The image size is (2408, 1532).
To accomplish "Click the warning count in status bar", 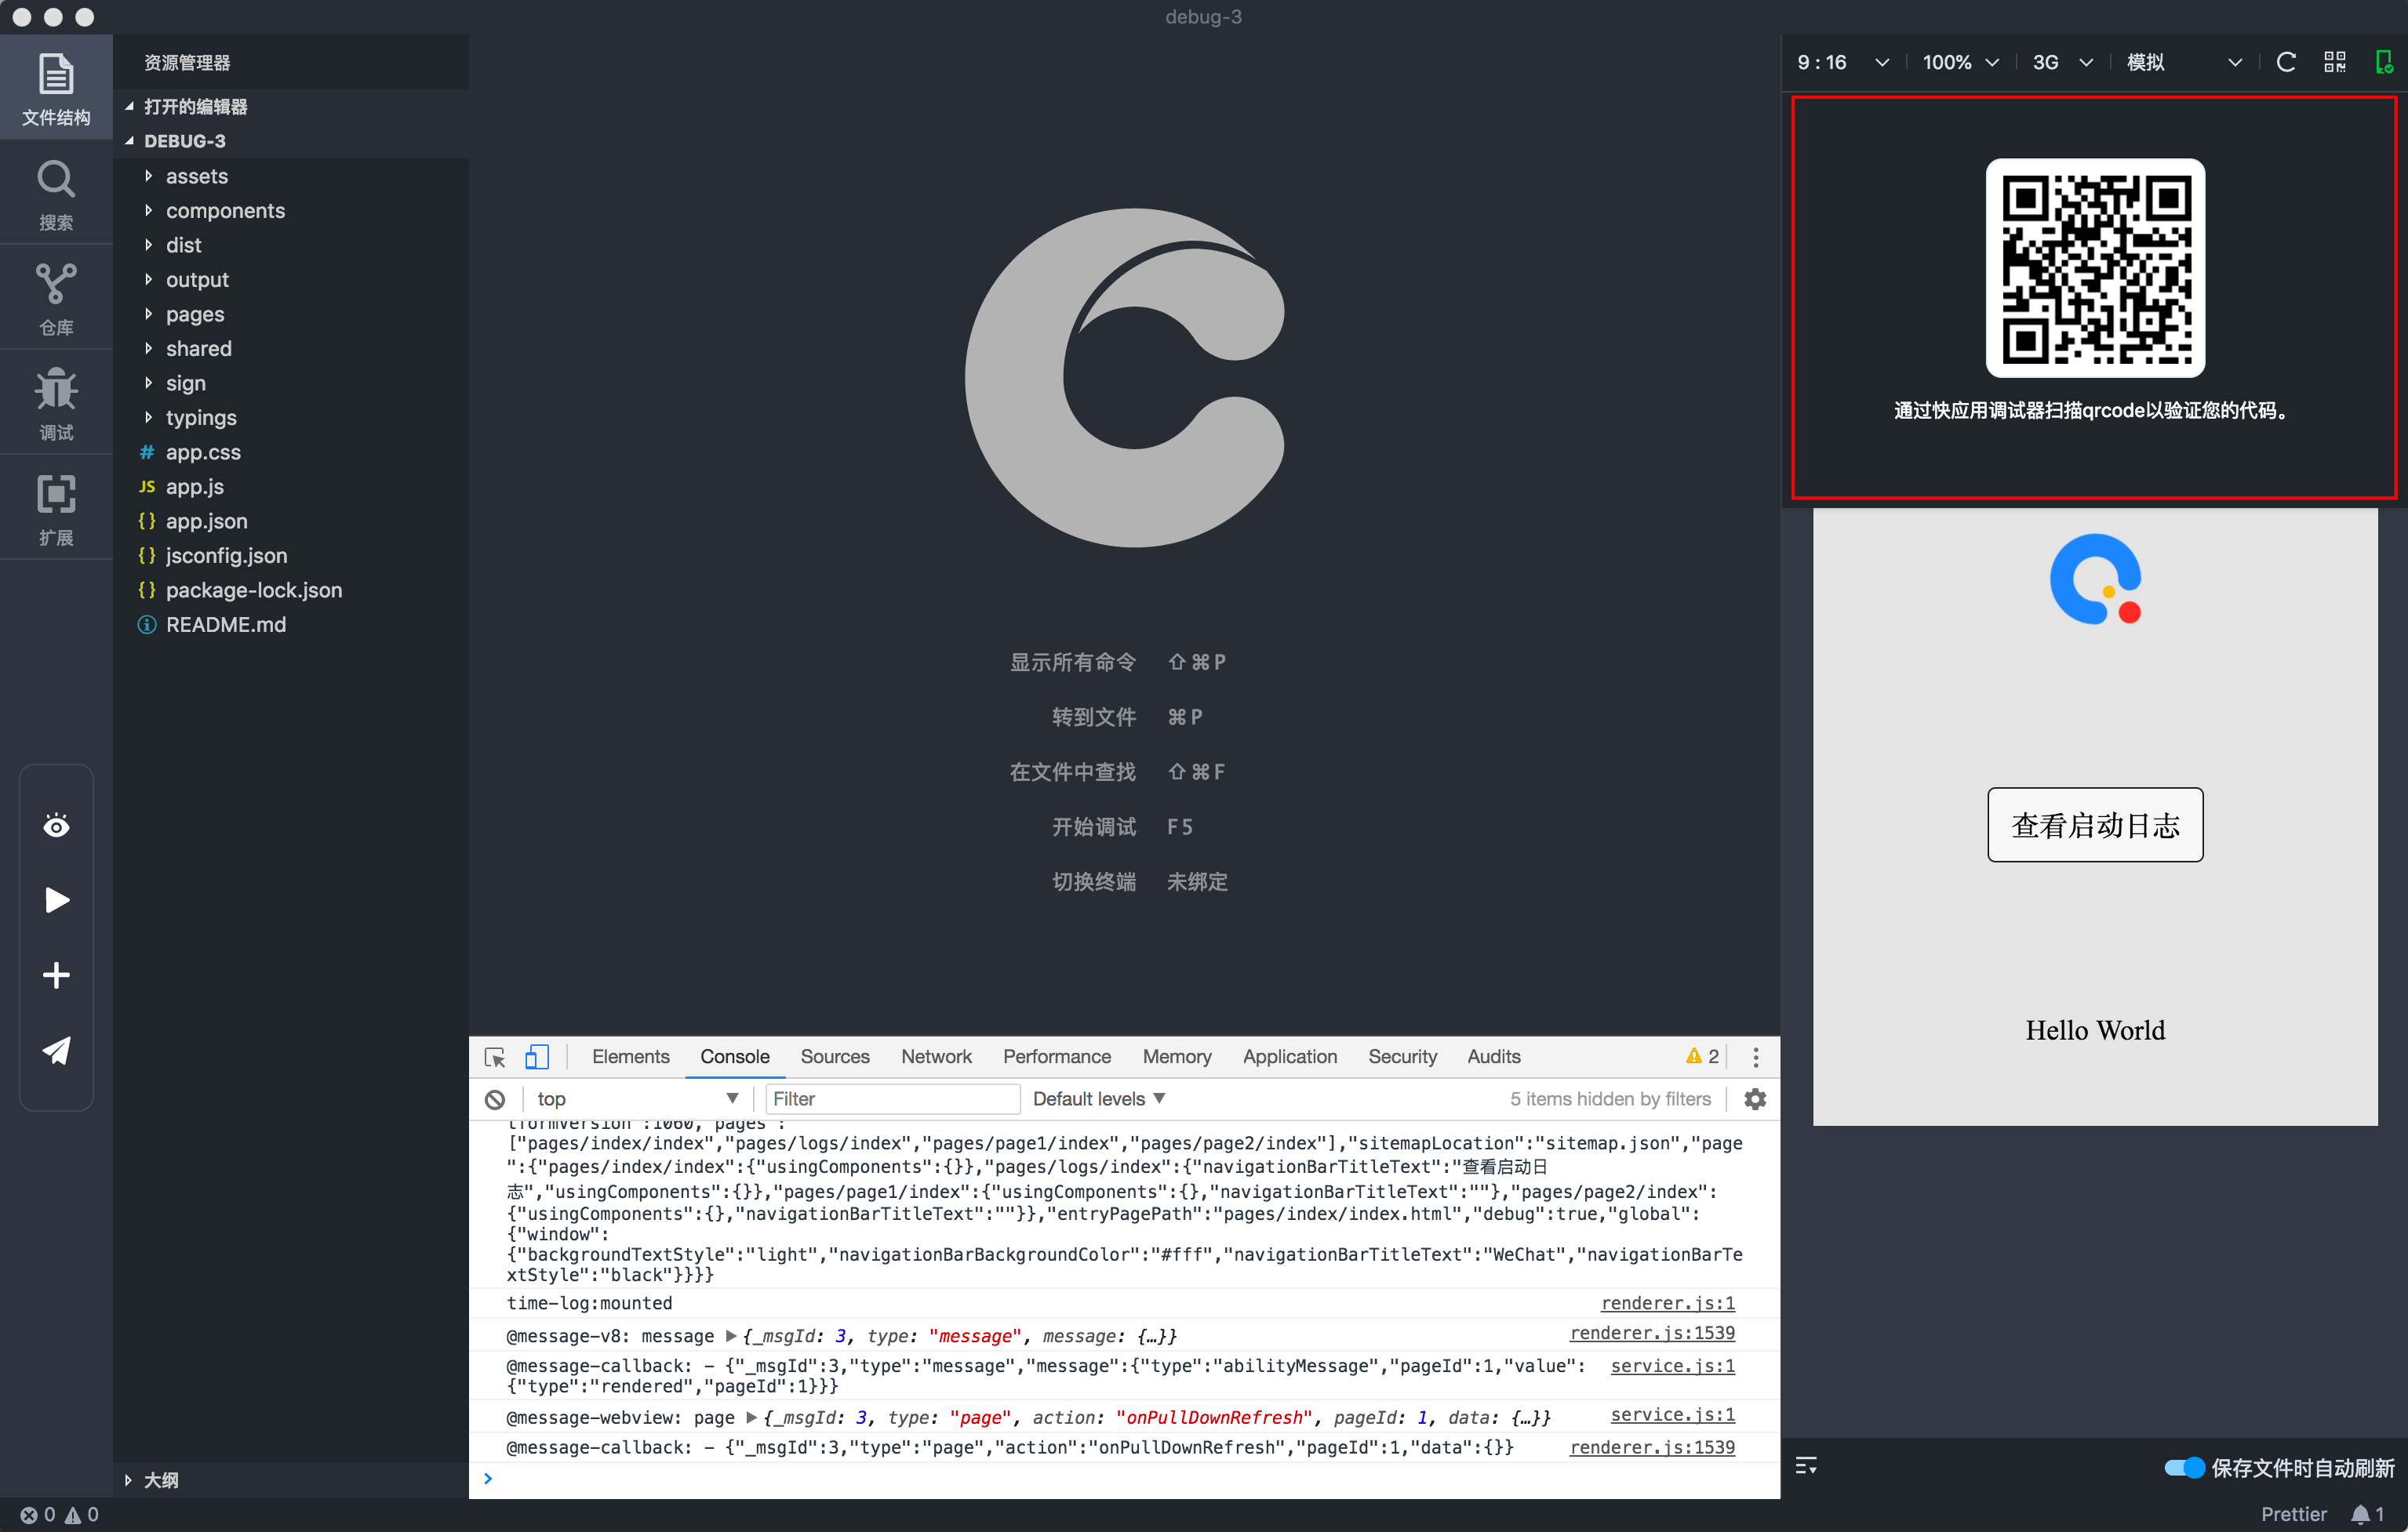I will 82,1515.
